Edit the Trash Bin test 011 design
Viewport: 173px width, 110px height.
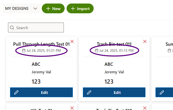click(x=114, y=92)
